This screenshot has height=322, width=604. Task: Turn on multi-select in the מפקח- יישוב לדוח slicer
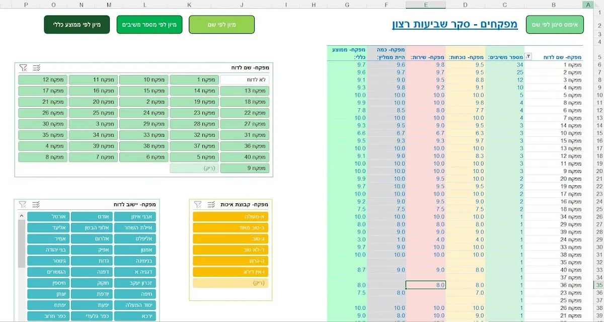tap(36, 204)
